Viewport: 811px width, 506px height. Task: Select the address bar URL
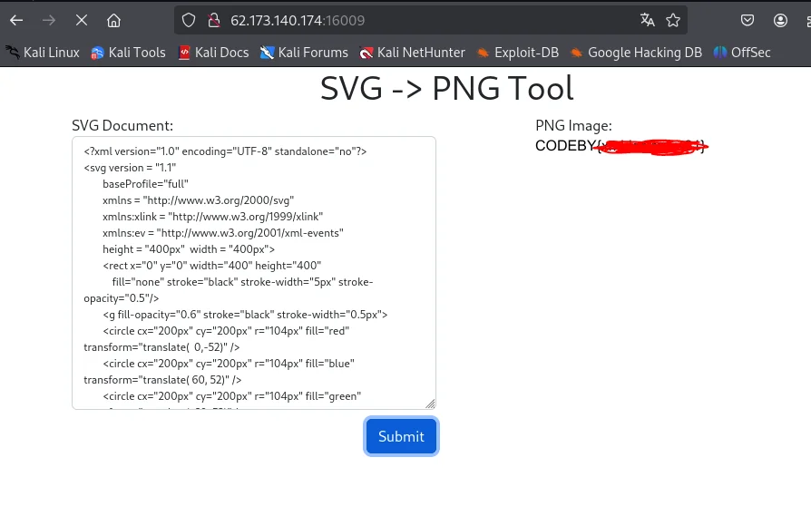298,21
